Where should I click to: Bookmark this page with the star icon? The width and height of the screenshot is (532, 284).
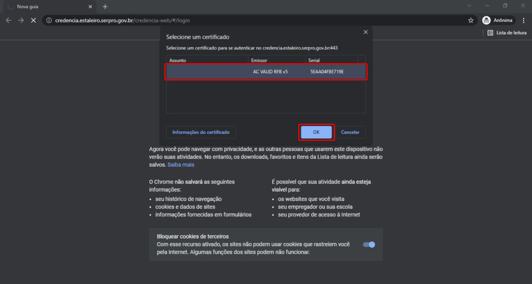[x=471, y=20]
